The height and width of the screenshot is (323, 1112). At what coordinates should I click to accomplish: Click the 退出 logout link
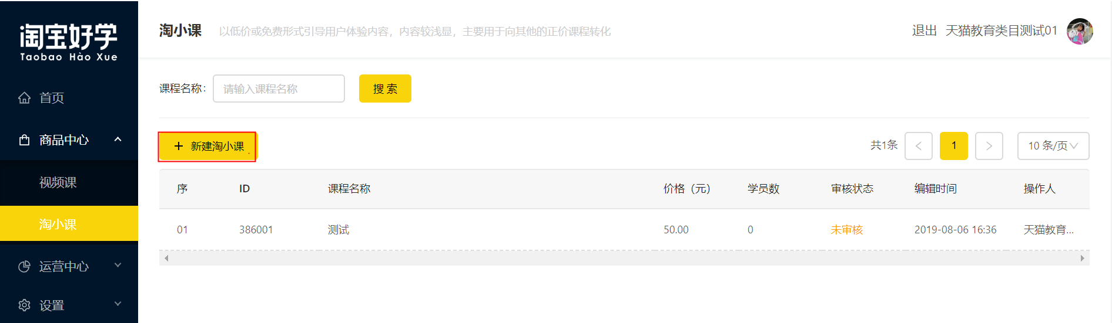pyautogui.click(x=924, y=30)
